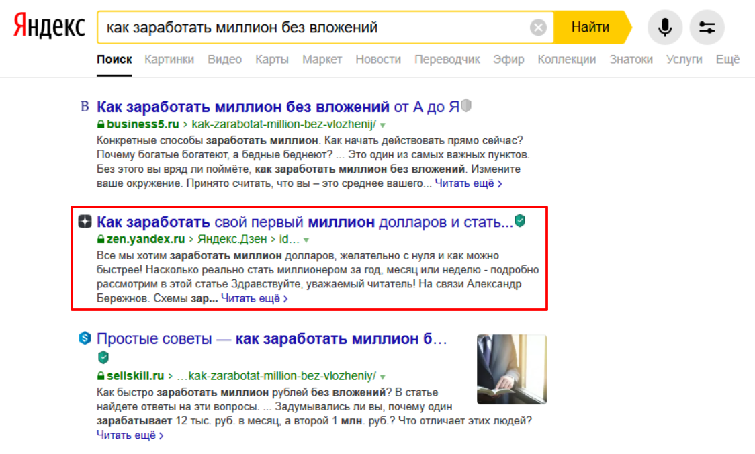This screenshot has height=454, width=755.
Task: Click 'Читать ещё' in business5 snippet
Action: coord(468,183)
